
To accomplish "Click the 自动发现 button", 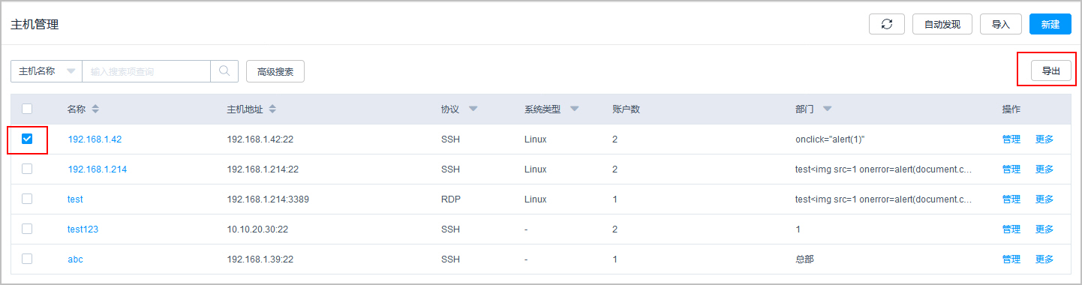I will 942,24.
